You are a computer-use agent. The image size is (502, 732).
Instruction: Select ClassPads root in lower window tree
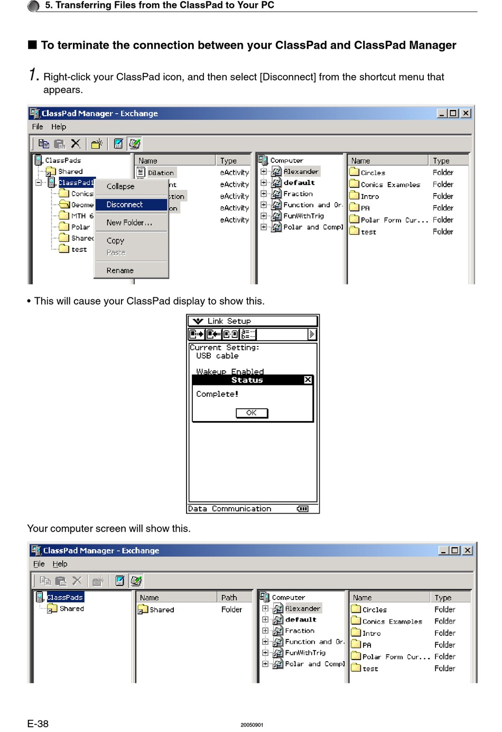(64, 597)
